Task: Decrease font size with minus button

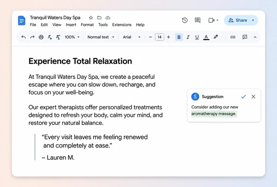Action: 151,37
